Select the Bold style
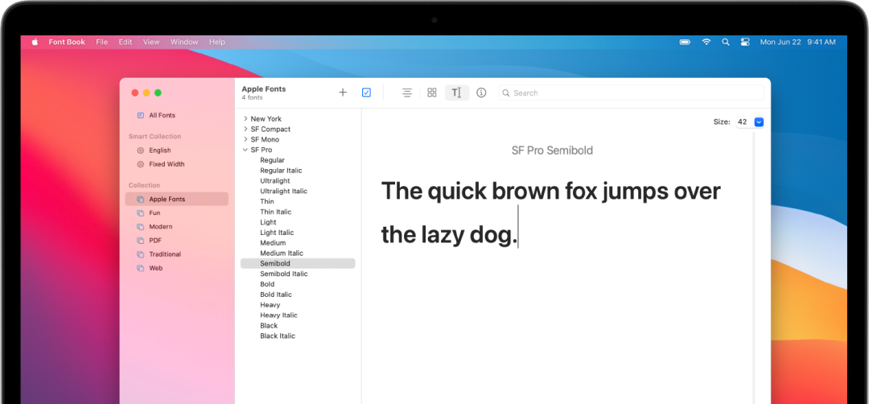 [x=267, y=284]
